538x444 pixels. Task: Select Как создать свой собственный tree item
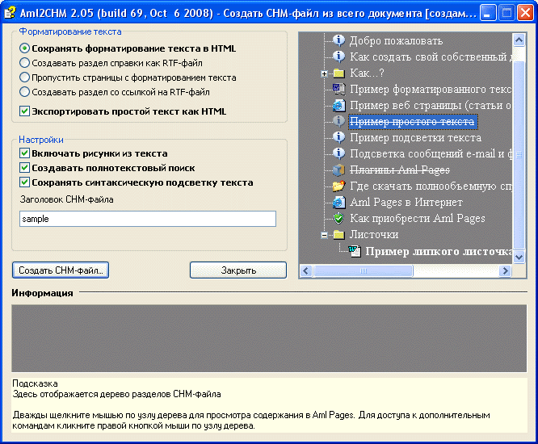(x=431, y=57)
